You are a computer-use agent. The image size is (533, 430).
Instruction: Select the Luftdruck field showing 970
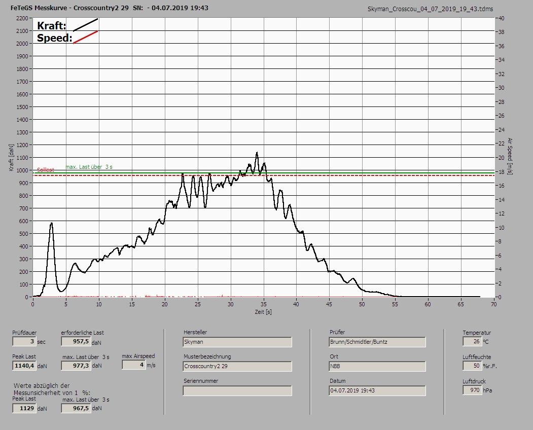pyautogui.click(x=472, y=390)
